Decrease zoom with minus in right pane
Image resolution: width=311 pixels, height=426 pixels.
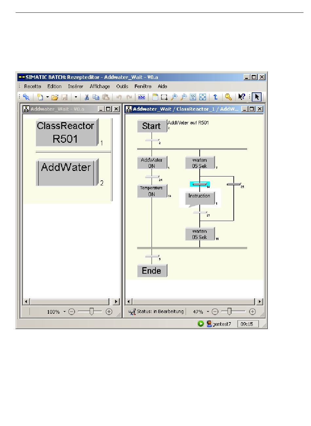215,312
